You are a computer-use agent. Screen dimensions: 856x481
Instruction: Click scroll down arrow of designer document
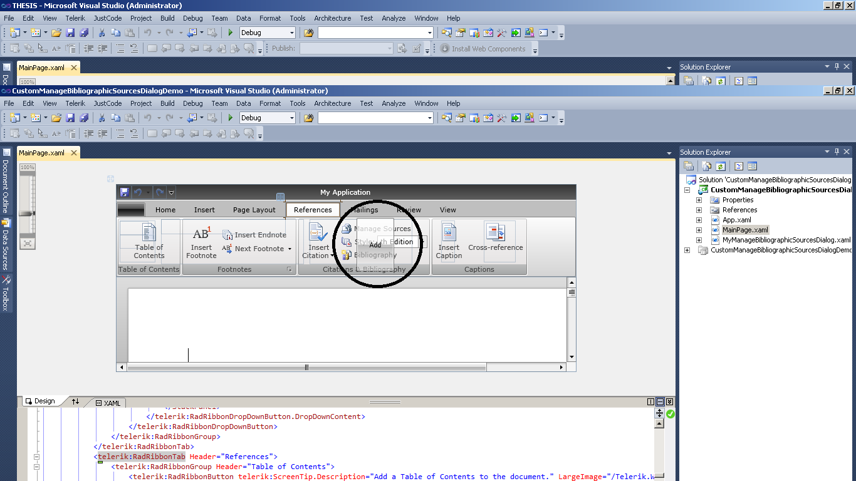(572, 357)
